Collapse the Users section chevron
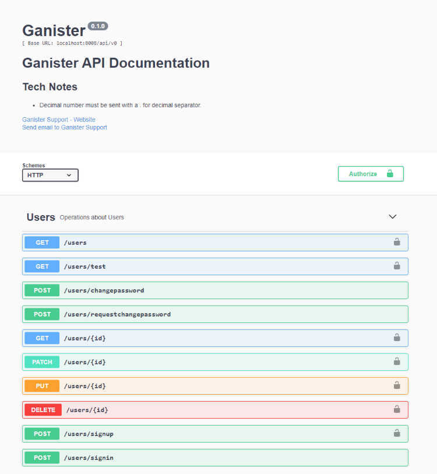 click(x=392, y=217)
